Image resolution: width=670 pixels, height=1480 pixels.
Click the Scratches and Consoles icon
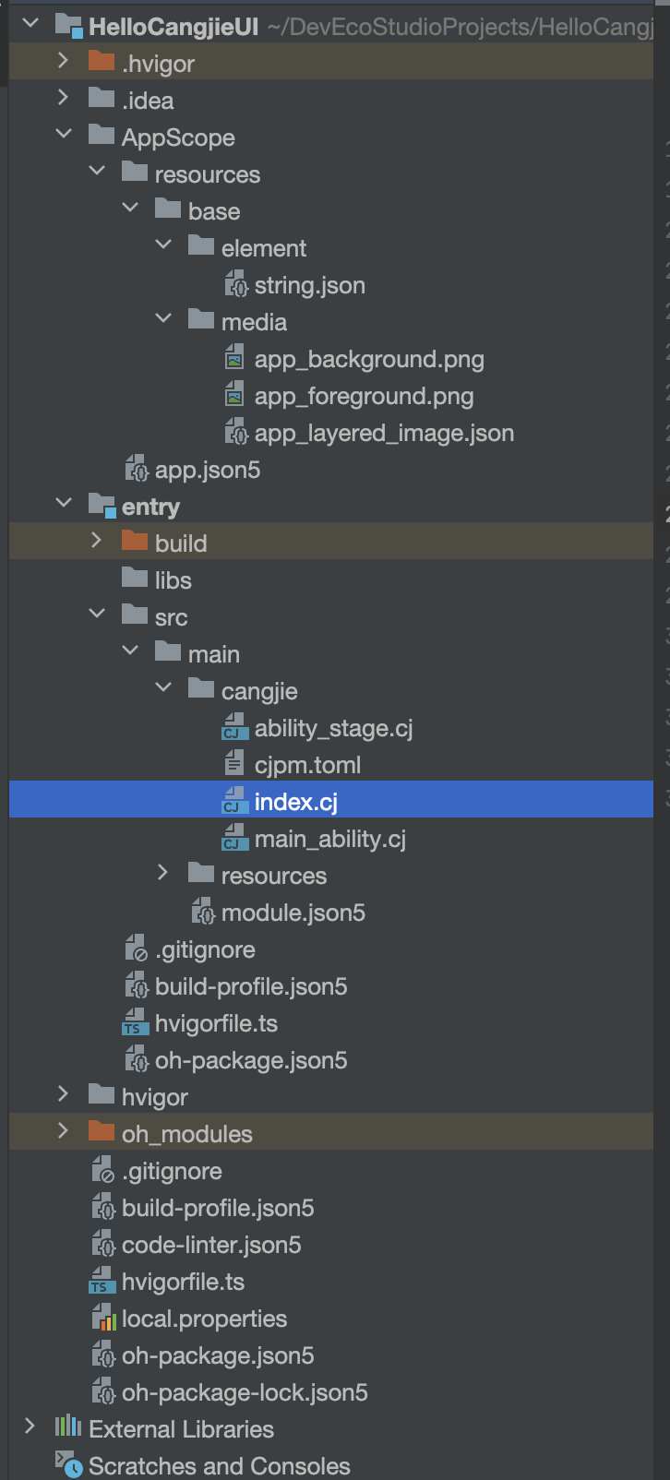(x=68, y=1465)
